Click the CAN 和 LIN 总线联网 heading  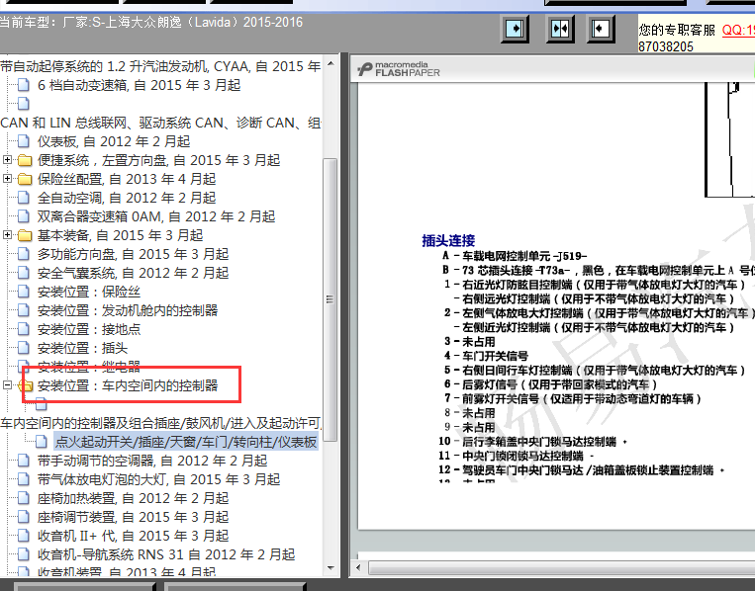click(x=160, y=123)
